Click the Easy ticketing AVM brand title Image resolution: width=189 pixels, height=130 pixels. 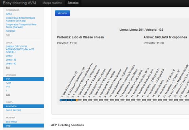point(19,3)
